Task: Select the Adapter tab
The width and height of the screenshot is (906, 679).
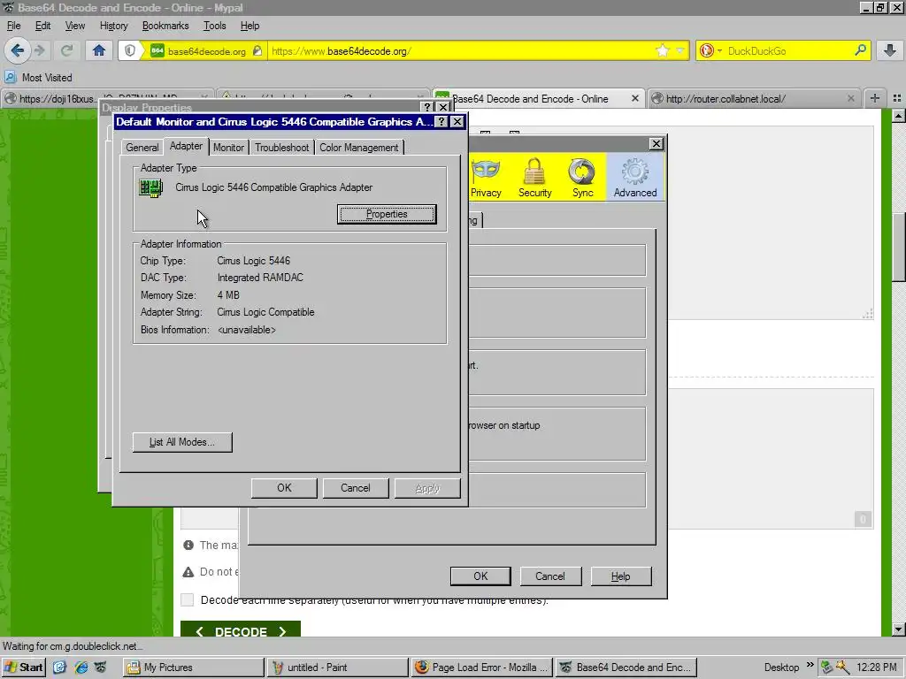Action: click(x=186, y=146)
